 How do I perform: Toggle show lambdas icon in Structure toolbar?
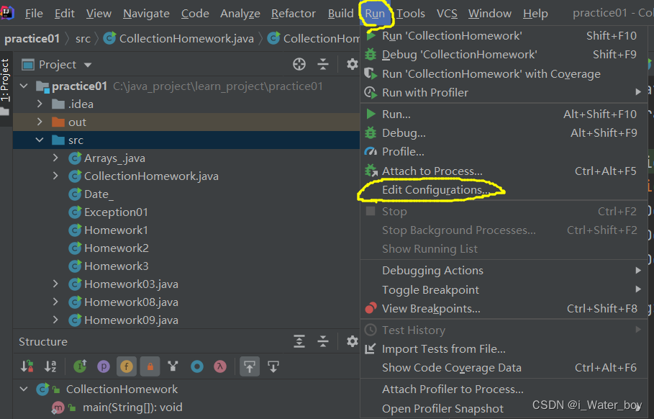click(220, 366)
